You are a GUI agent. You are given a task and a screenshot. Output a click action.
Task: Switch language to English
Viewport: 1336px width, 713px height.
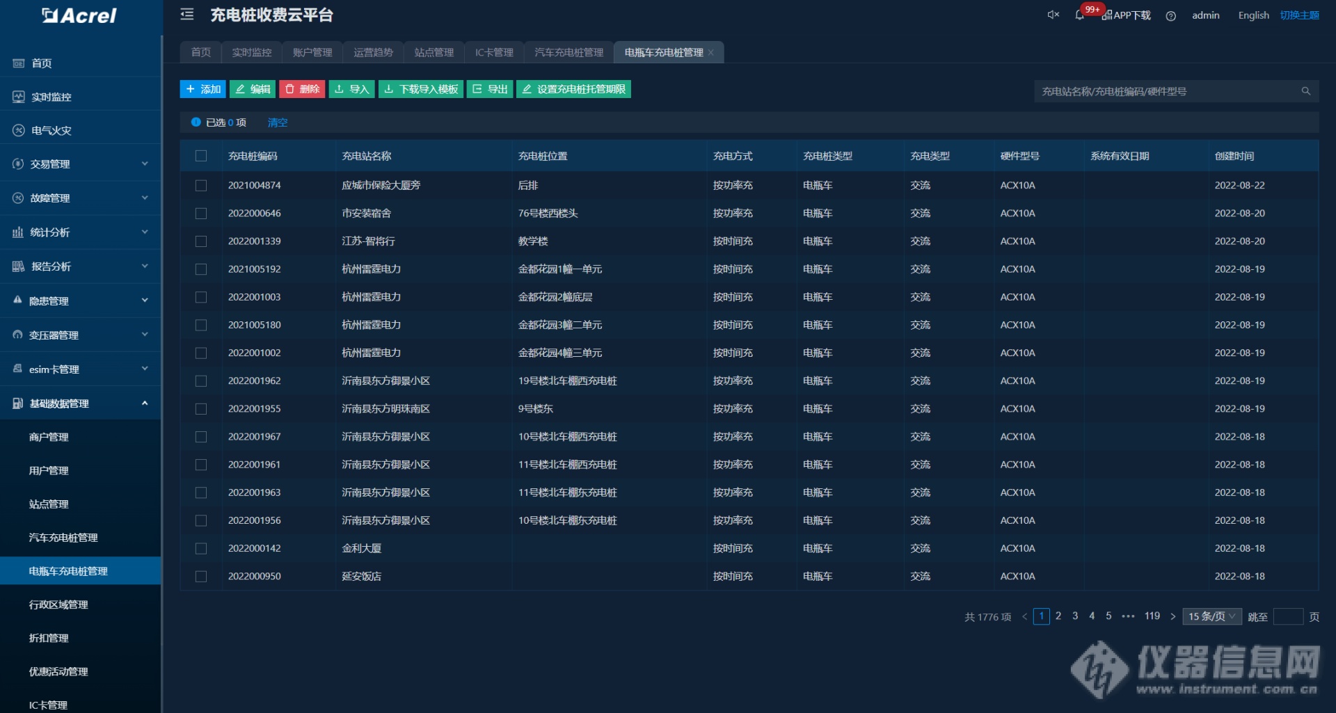(x=1253, y=15)
